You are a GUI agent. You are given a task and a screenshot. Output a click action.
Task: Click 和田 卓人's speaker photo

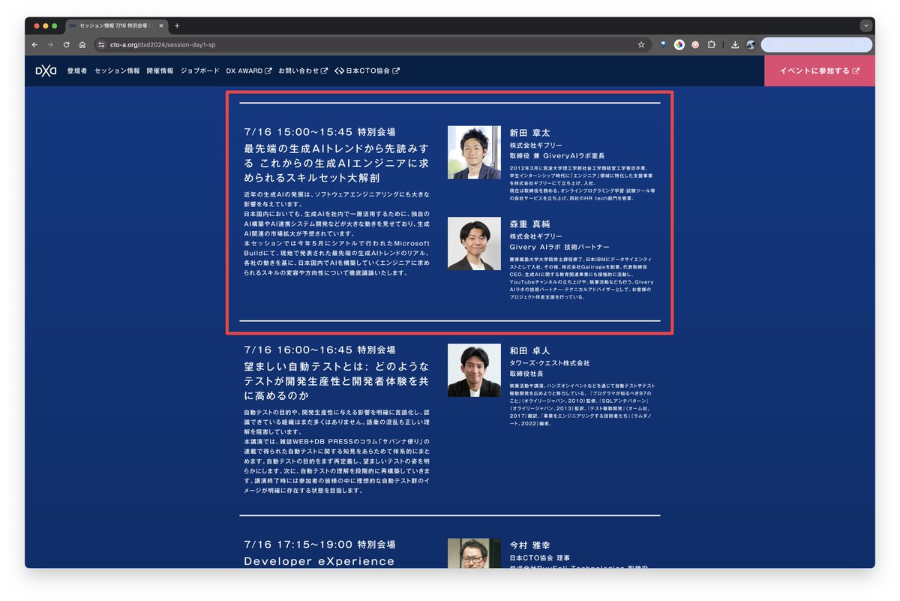point(474,371)
